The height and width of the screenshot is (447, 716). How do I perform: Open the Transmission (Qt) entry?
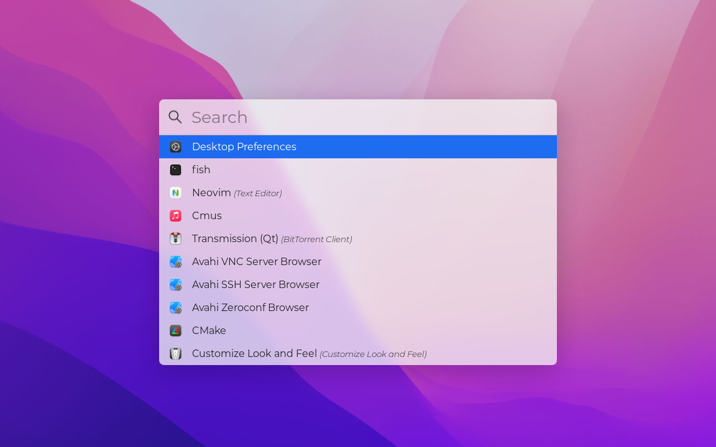coord(357,238)
